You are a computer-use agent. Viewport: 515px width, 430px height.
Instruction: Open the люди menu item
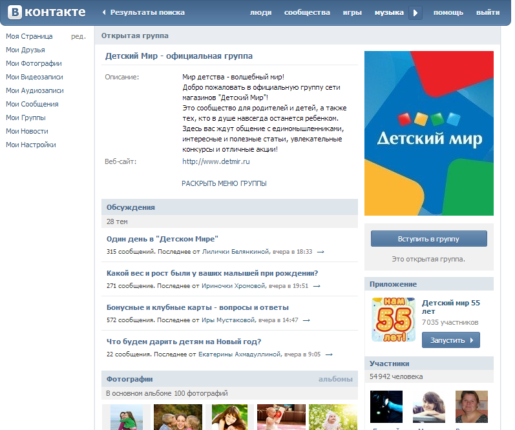pos(260,13)
